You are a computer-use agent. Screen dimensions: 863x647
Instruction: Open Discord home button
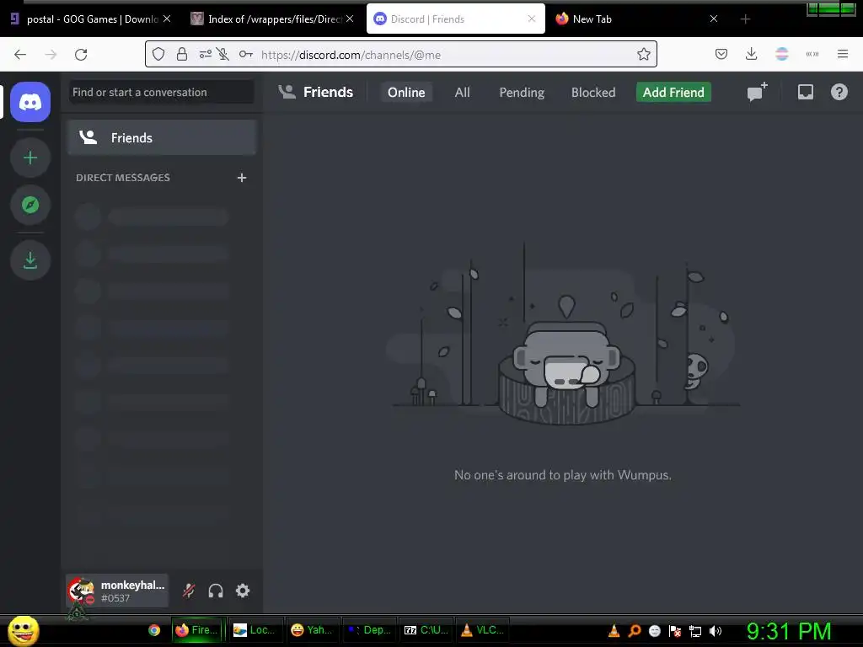point(30,102)
